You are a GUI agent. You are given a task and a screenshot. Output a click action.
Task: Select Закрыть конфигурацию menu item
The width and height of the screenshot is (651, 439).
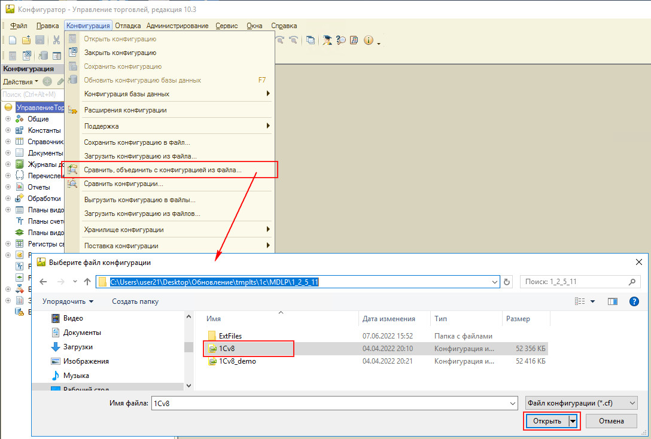[x=170, y=53]
